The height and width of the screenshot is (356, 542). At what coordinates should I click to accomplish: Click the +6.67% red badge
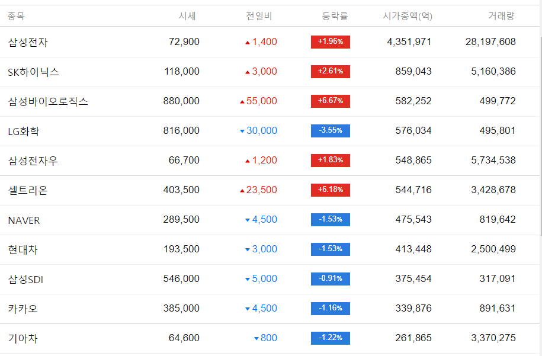pos(331,101)
